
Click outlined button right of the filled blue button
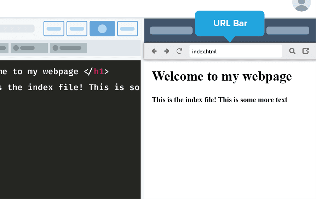[x=127, y=29]
